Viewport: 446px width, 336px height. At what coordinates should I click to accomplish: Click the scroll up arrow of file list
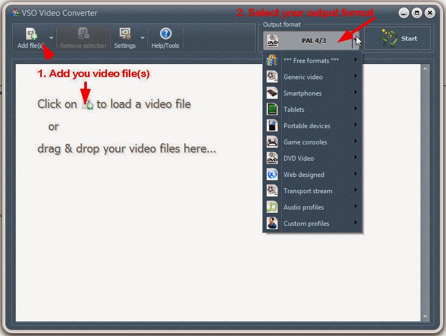pyautogui.click(x=425, y=68)
